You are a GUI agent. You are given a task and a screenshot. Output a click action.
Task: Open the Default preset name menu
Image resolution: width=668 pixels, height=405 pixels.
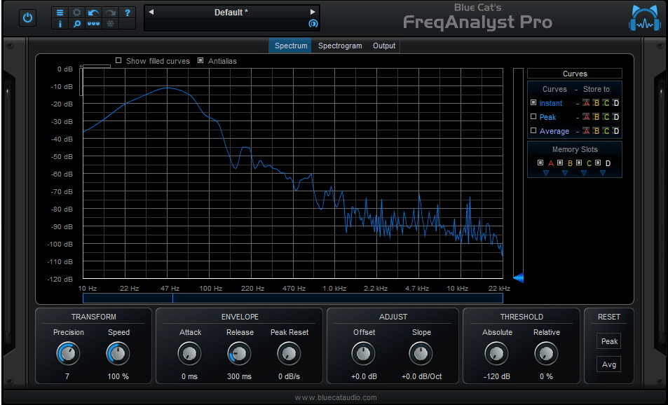point(231,13)
